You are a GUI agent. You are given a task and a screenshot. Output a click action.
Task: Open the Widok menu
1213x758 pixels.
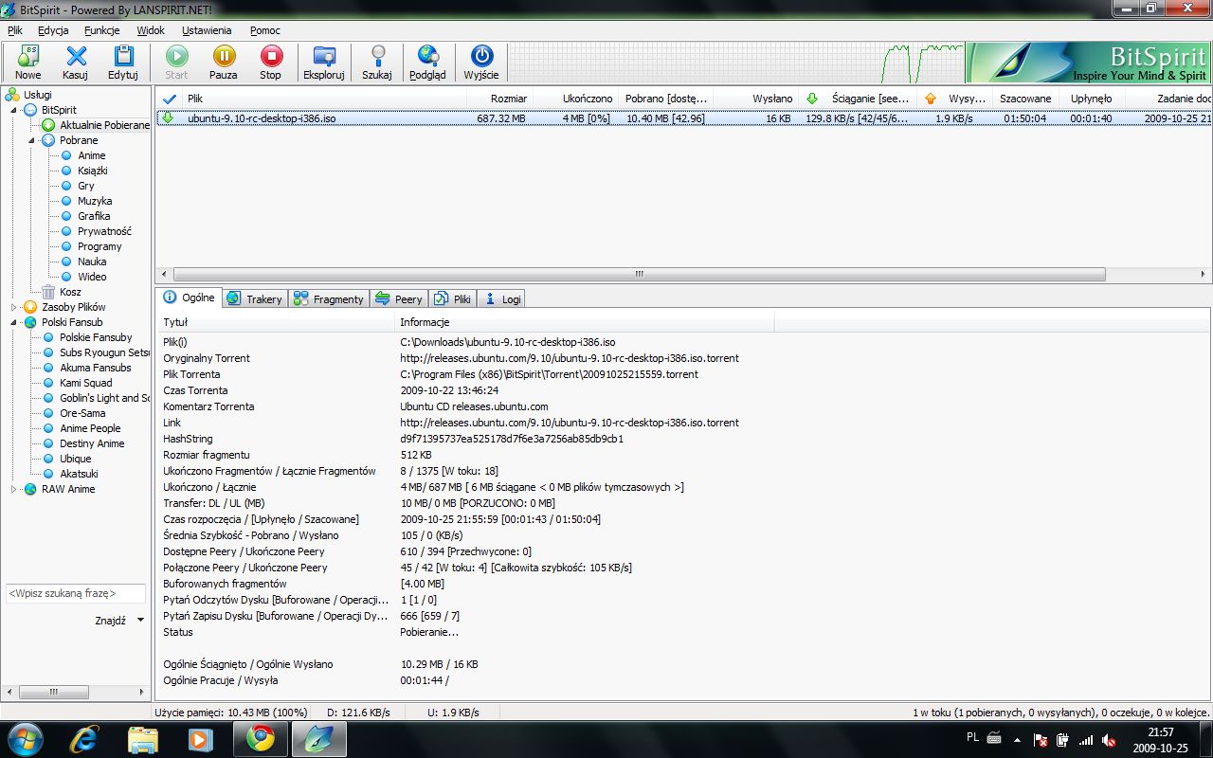151,30
